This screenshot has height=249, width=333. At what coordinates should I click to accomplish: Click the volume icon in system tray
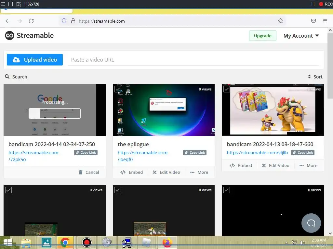(302, 243)
